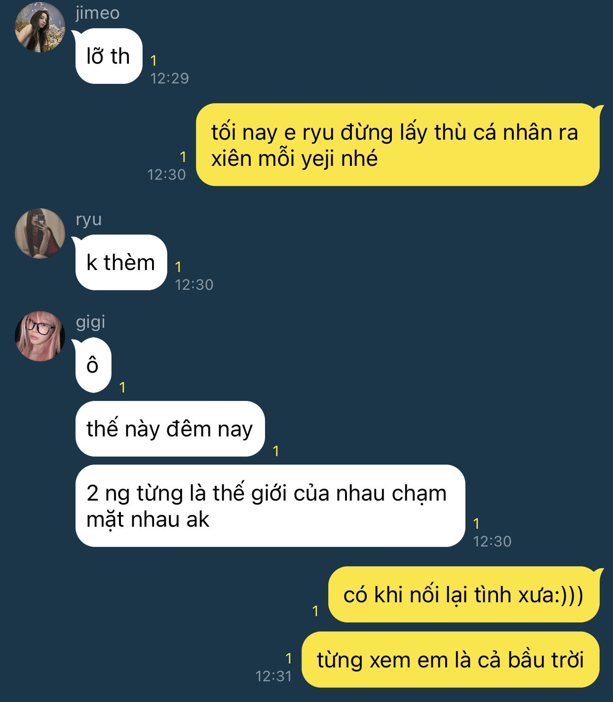Viewport: 613px width, 702px height.
Task: Select the 'có khi nối lại tình xưa' message
Action: 464,594
